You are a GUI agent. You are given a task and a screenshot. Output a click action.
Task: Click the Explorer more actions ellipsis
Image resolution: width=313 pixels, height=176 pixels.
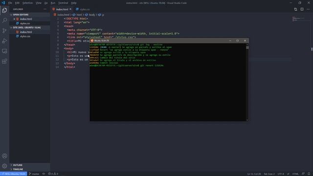click(x=45, y=9)
